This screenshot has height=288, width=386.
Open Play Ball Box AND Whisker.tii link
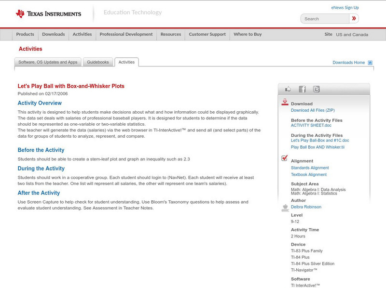pyautogui.click(x=317, y=147)
